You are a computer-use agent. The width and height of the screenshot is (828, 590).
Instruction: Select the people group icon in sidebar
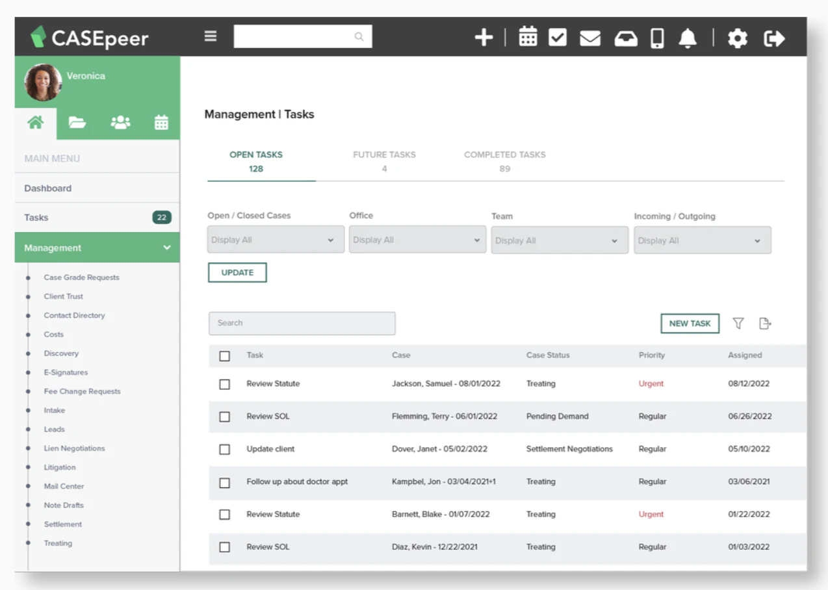pyautogui.click(x=120, y=122)
